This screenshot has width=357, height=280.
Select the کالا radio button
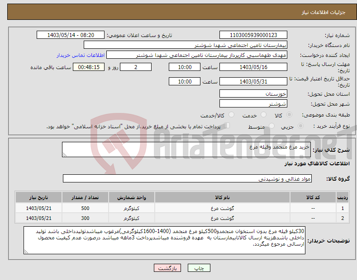(x=289, y=115)
